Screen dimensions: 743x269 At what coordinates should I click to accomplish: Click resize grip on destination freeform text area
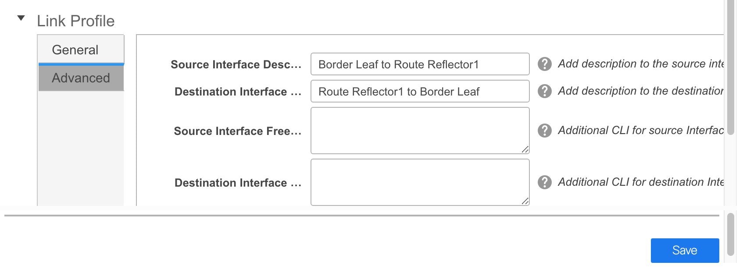[525, 201]
